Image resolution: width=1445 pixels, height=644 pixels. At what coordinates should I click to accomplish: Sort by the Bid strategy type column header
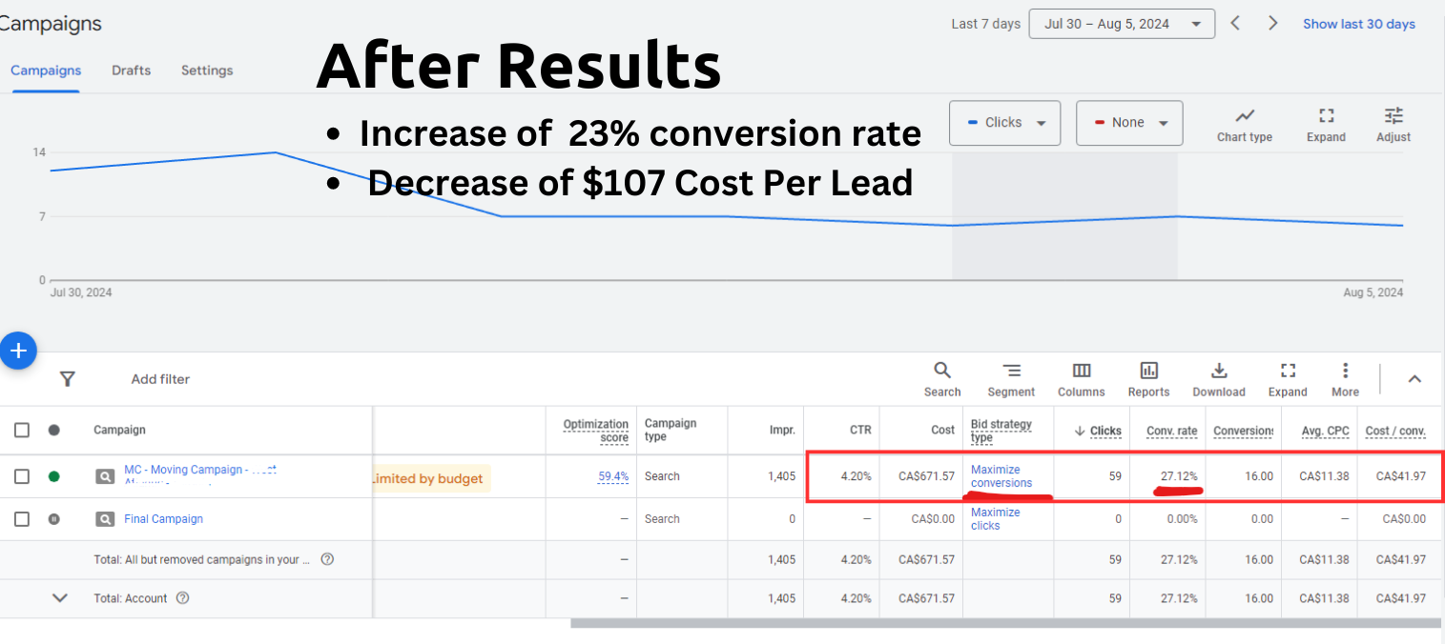pyautogui.click(x=1001, y=431)
